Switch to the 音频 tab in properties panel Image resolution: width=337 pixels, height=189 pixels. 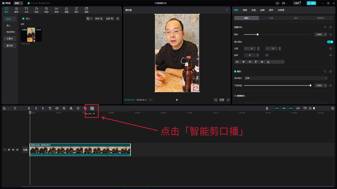(x=245, y=10)
